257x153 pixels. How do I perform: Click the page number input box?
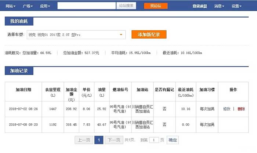pos(155,140)
